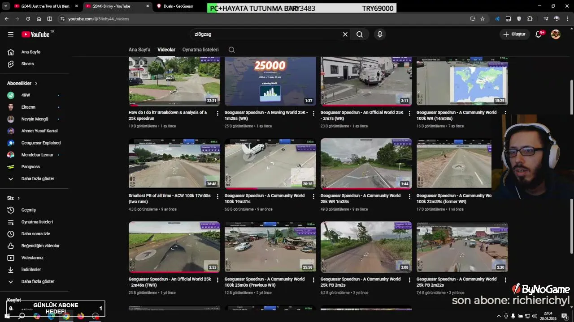Bookmark this page with star icon
The height and width of the screenshot is (322, 574).
(x=483, y=19)
